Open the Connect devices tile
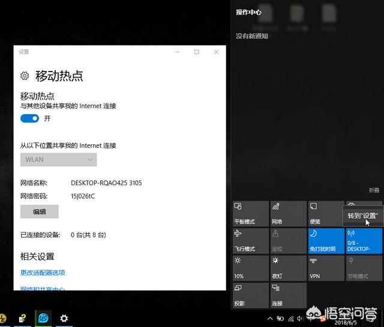The height and width of the screenshot is (327, 384). [288, 296]
